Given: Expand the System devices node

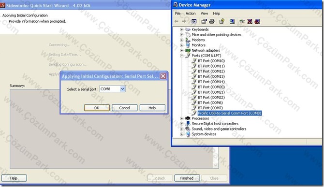Looking at the screenshot, I should [182, 134].
